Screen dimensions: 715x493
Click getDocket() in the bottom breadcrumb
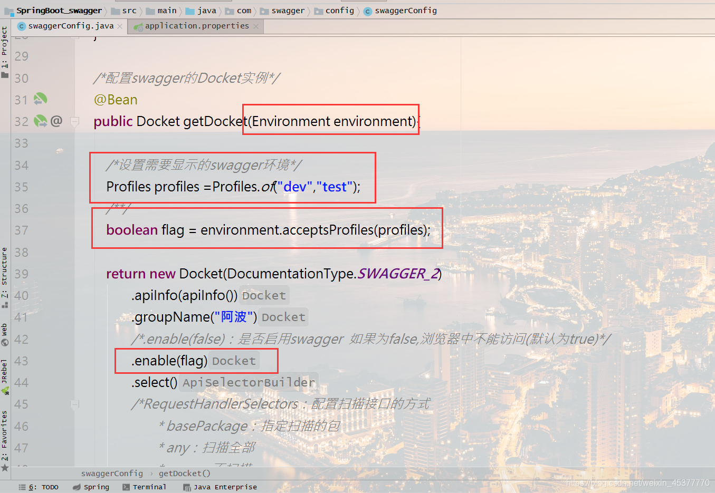184,473
